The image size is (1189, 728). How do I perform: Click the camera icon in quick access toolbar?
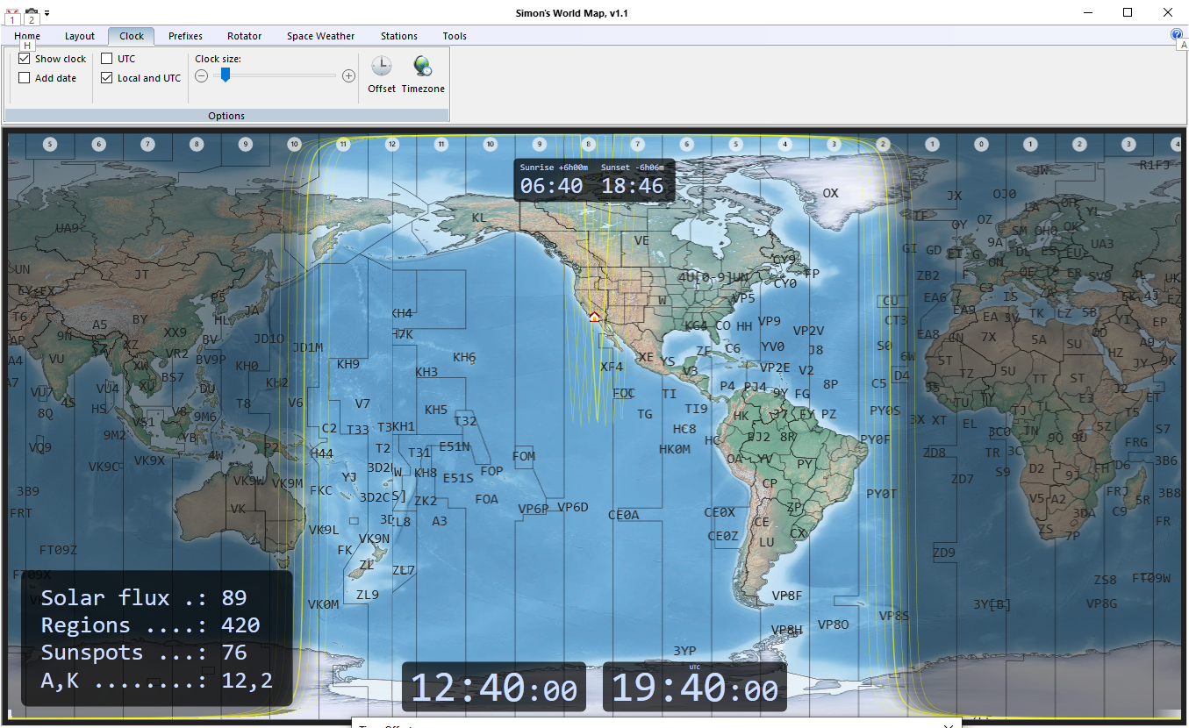coord(32,13)
